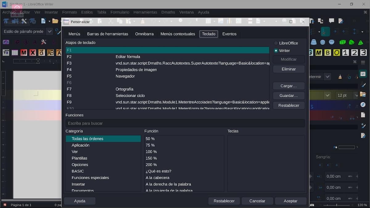Click the Ayuda button in dialog
Viewport: 370px width, 208px height.
click(80, 201)
